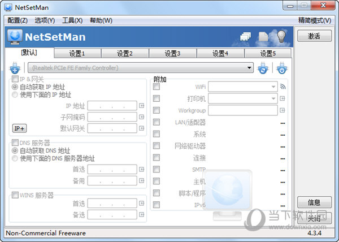Image resolution: width=339 pixels, height=242 pixels.
Task: Open 主机 settings ellipsis
Action: (x=282, y=182)
